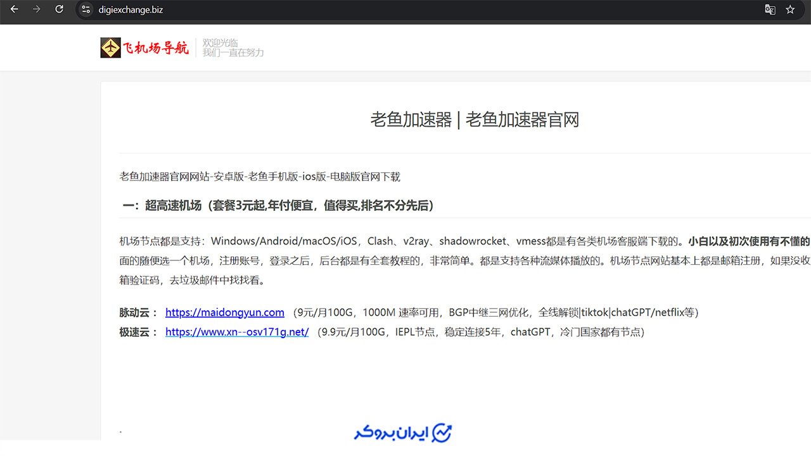Click the paragraph line starting 面的随便选一个机场
The height and width of the screenshot is (456, 811).
point(465,260)
